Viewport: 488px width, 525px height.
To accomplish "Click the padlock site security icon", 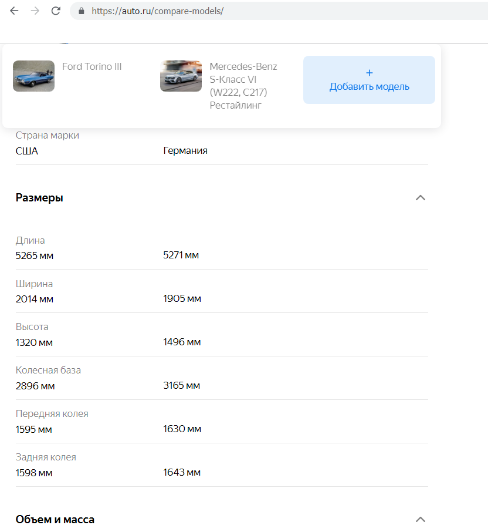I will (x=81, y=11).
